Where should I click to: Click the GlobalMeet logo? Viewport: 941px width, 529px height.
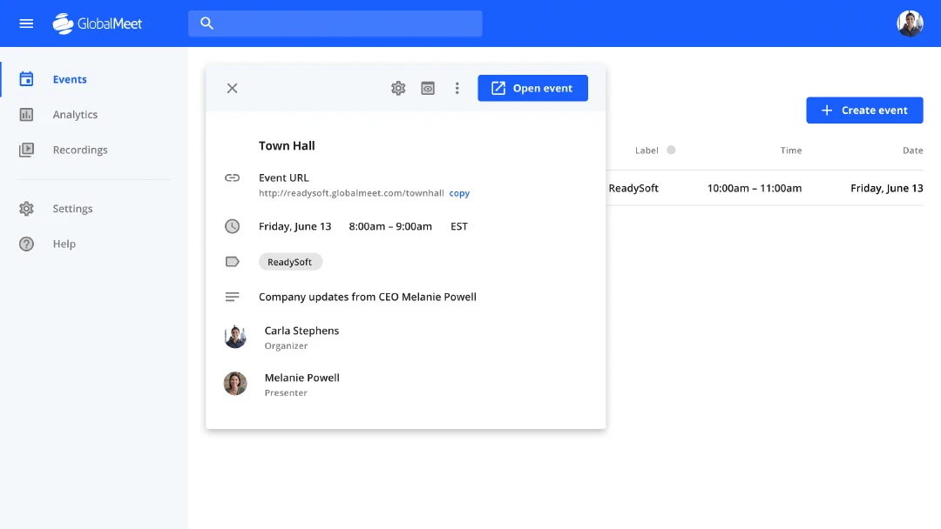(x=98, y=23)
